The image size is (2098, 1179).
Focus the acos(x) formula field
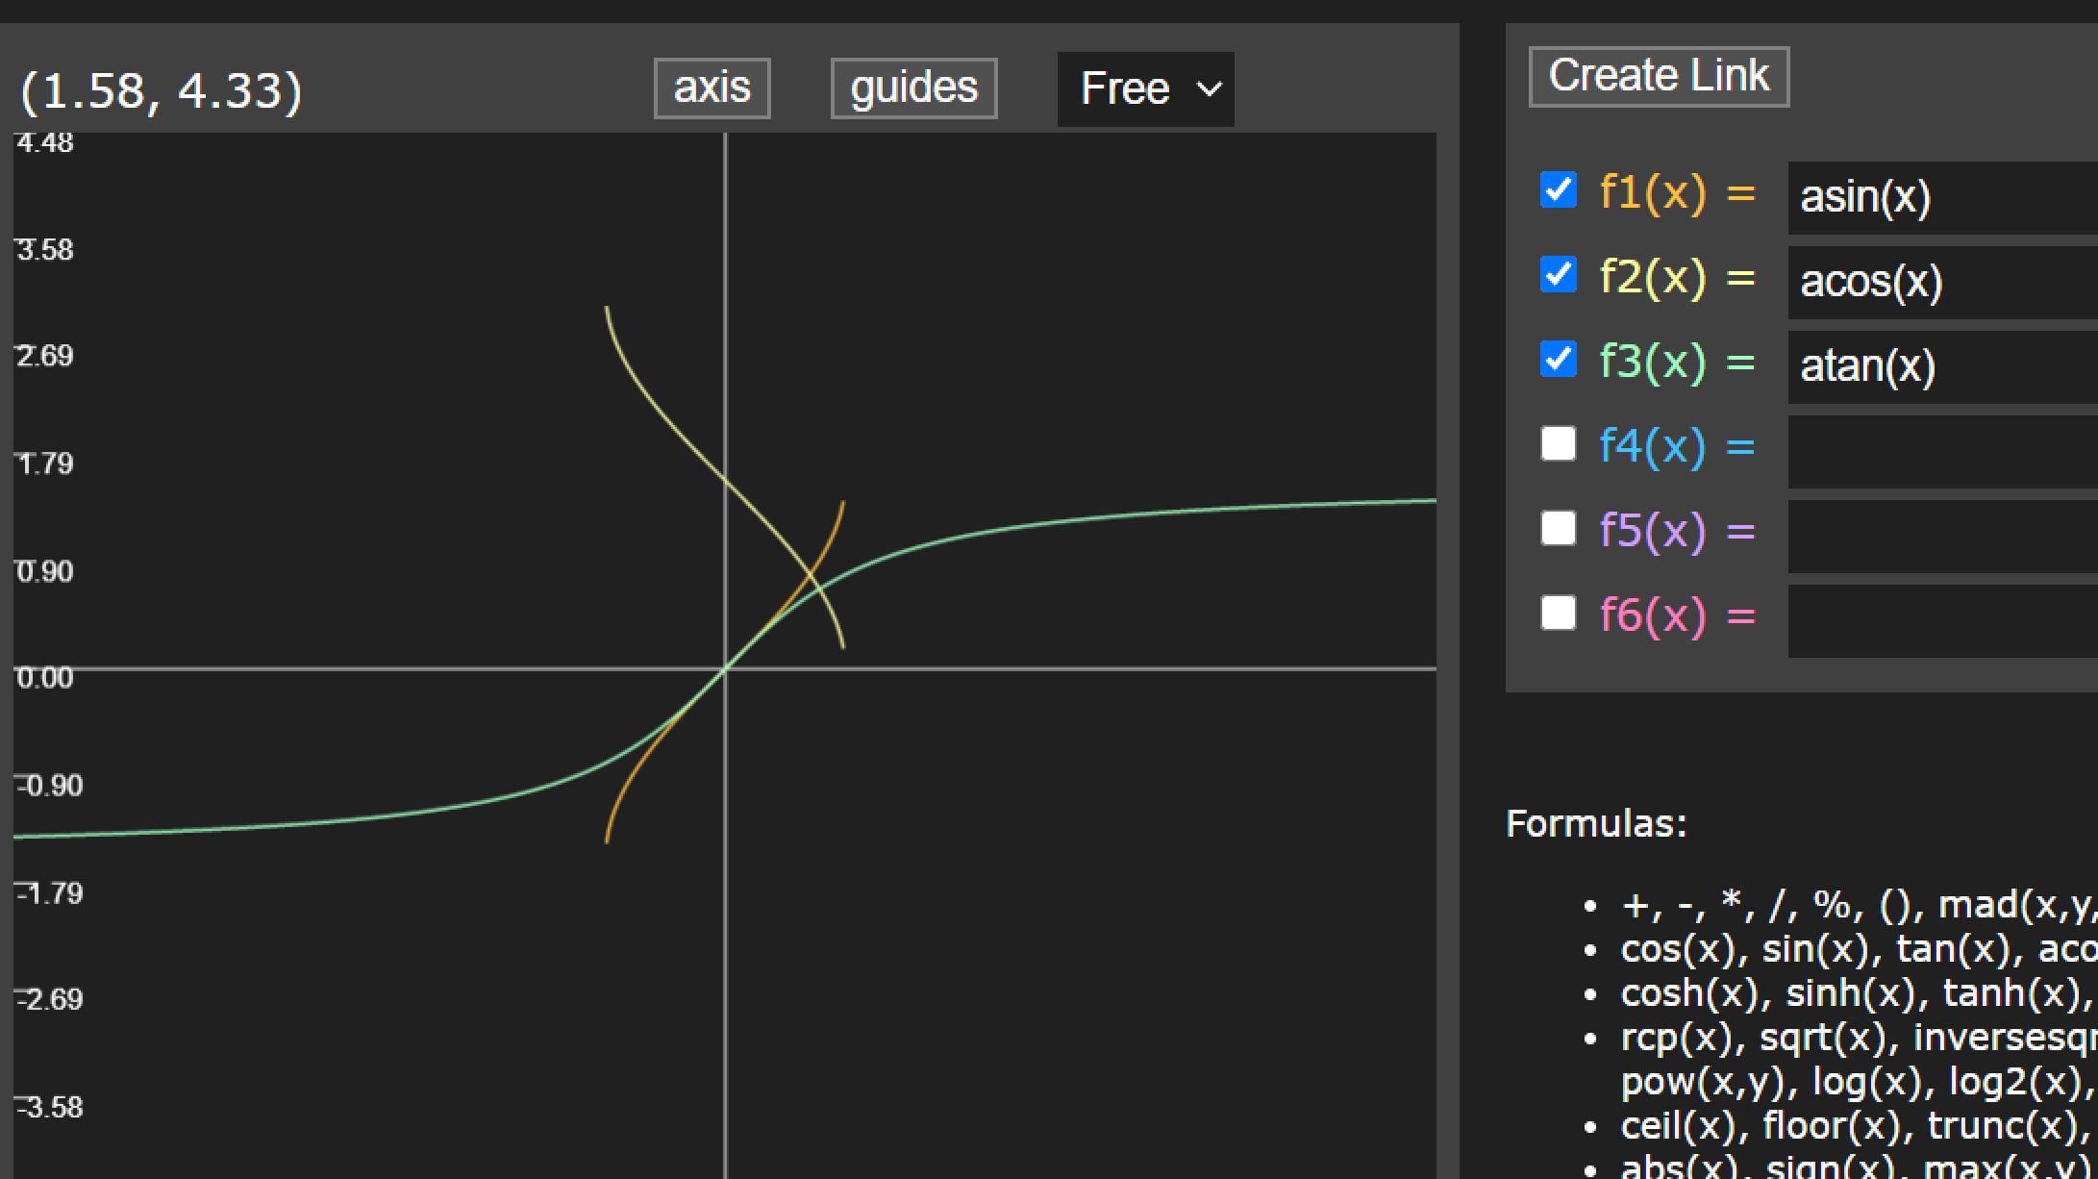(1942, 282)
